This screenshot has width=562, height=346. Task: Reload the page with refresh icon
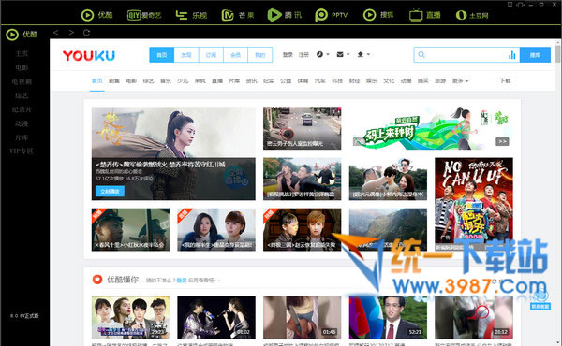[x=86, y=33]
